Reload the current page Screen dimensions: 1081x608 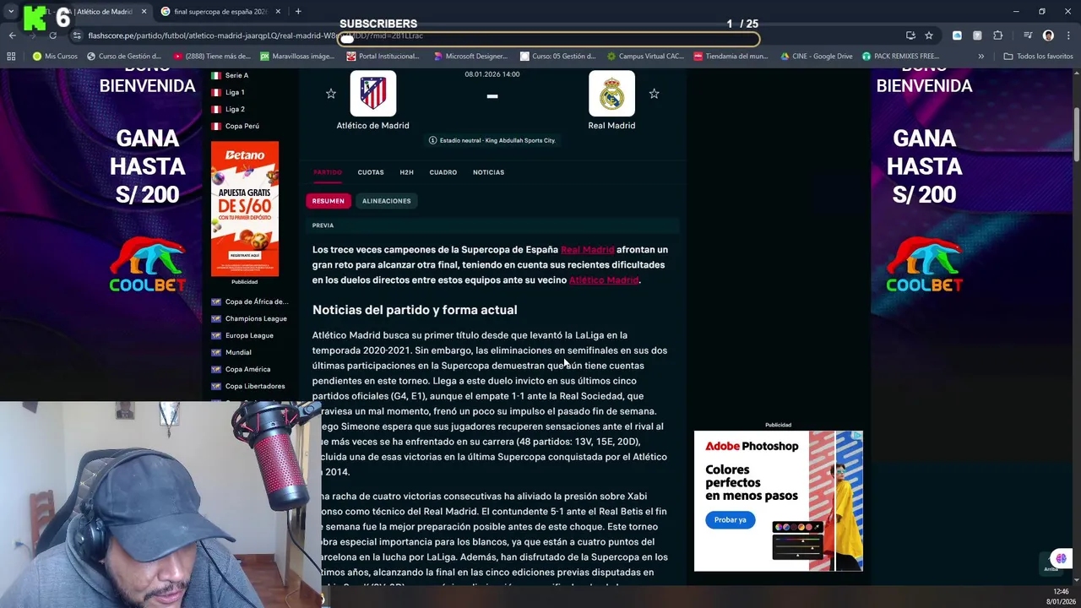tap(52, 35)
